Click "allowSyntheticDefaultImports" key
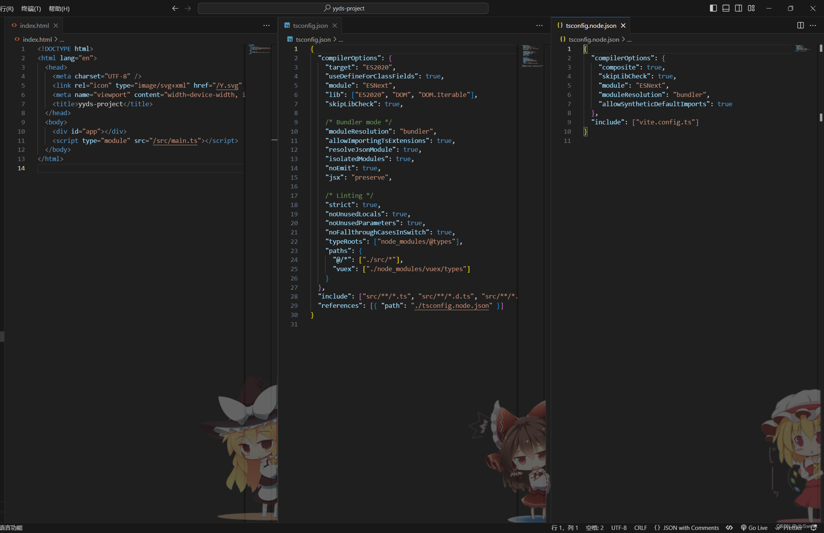Viewport: 824px width, 533px height. [x=654, y=104]
